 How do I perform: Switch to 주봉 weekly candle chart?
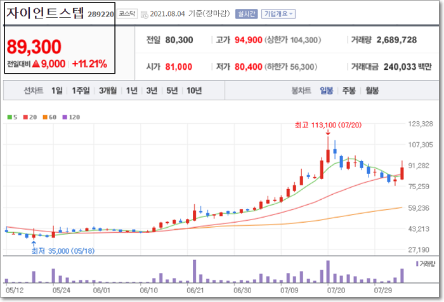[x=349, y=91]
